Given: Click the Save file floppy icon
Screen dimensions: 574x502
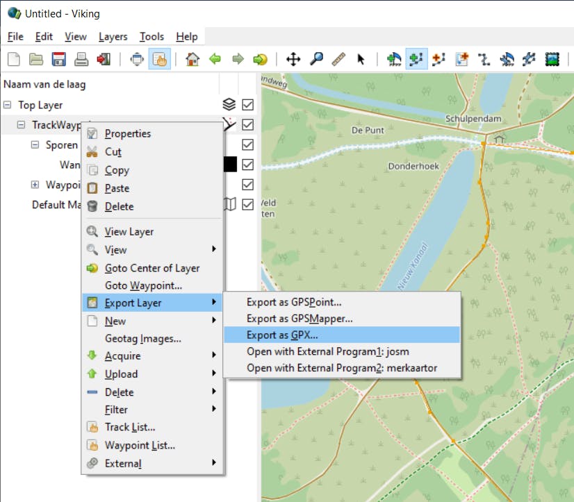Looking at the screenshot, I should pos(58,59).
